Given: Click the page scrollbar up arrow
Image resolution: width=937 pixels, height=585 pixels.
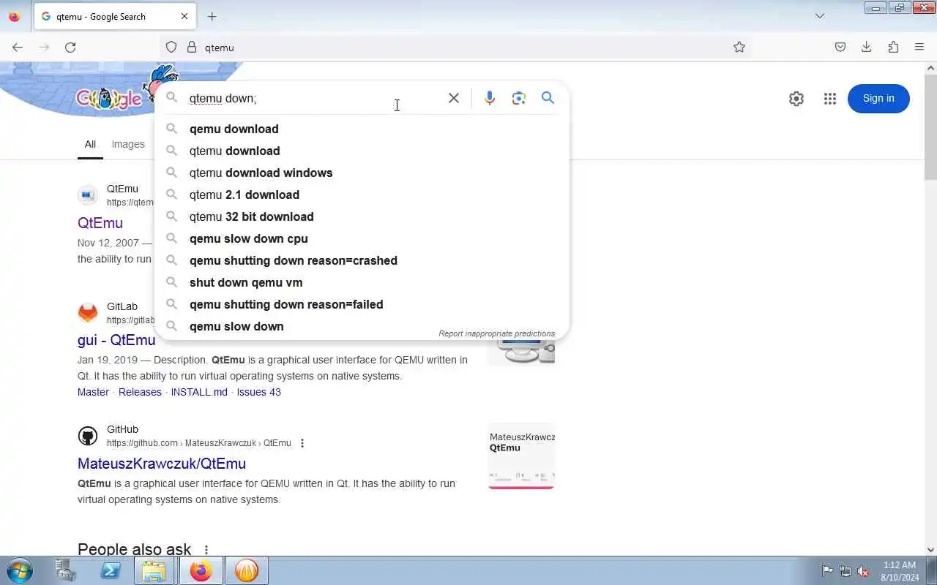Looking at the screenshot, I should pos(930,68).
